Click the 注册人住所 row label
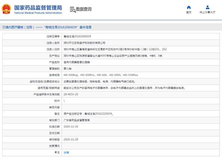 (x=53, y=49)
